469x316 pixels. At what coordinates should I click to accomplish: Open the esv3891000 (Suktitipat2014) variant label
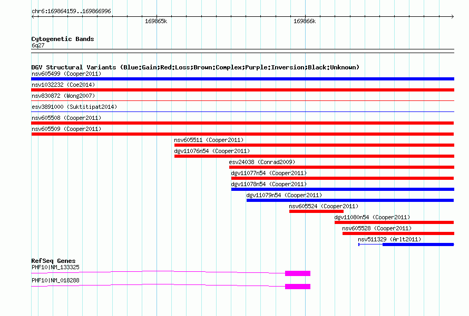tap(74, 107)
